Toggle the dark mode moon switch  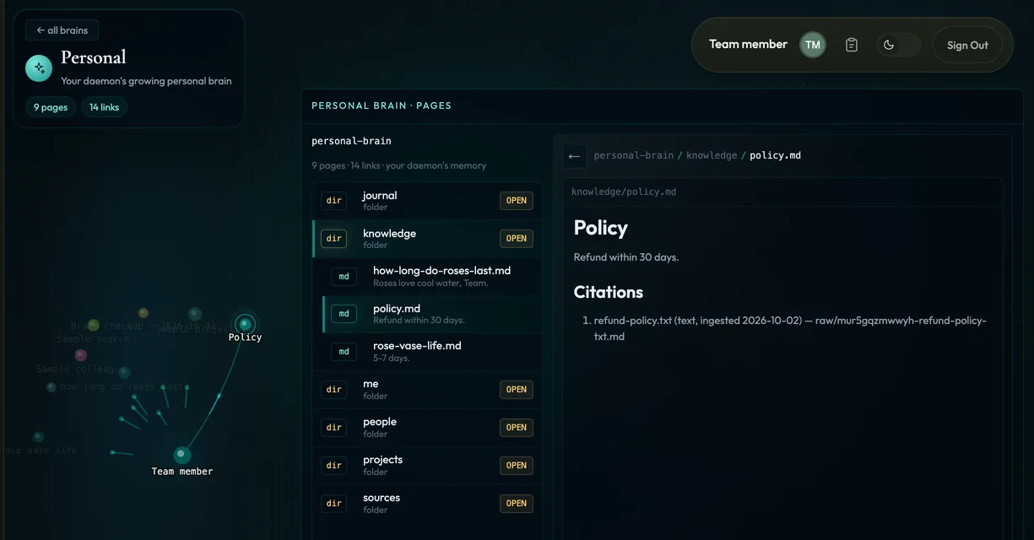pyautogui.click(x=898, y=45)
